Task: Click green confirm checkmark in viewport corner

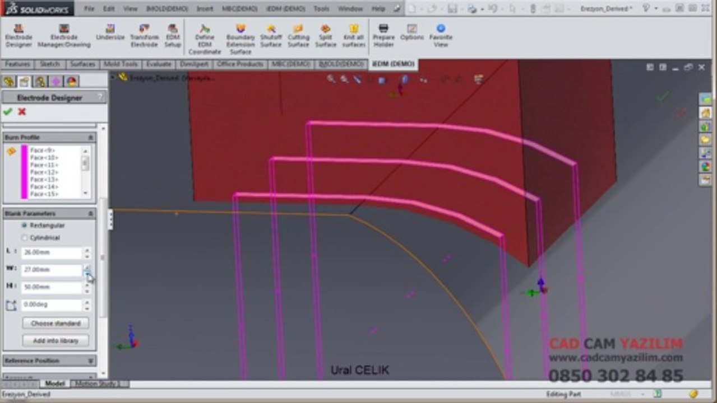Action: [x=663, y=97]
